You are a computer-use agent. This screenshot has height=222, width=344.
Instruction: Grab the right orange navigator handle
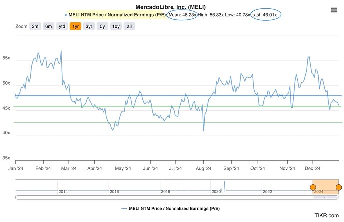click(x=339, y=187)
